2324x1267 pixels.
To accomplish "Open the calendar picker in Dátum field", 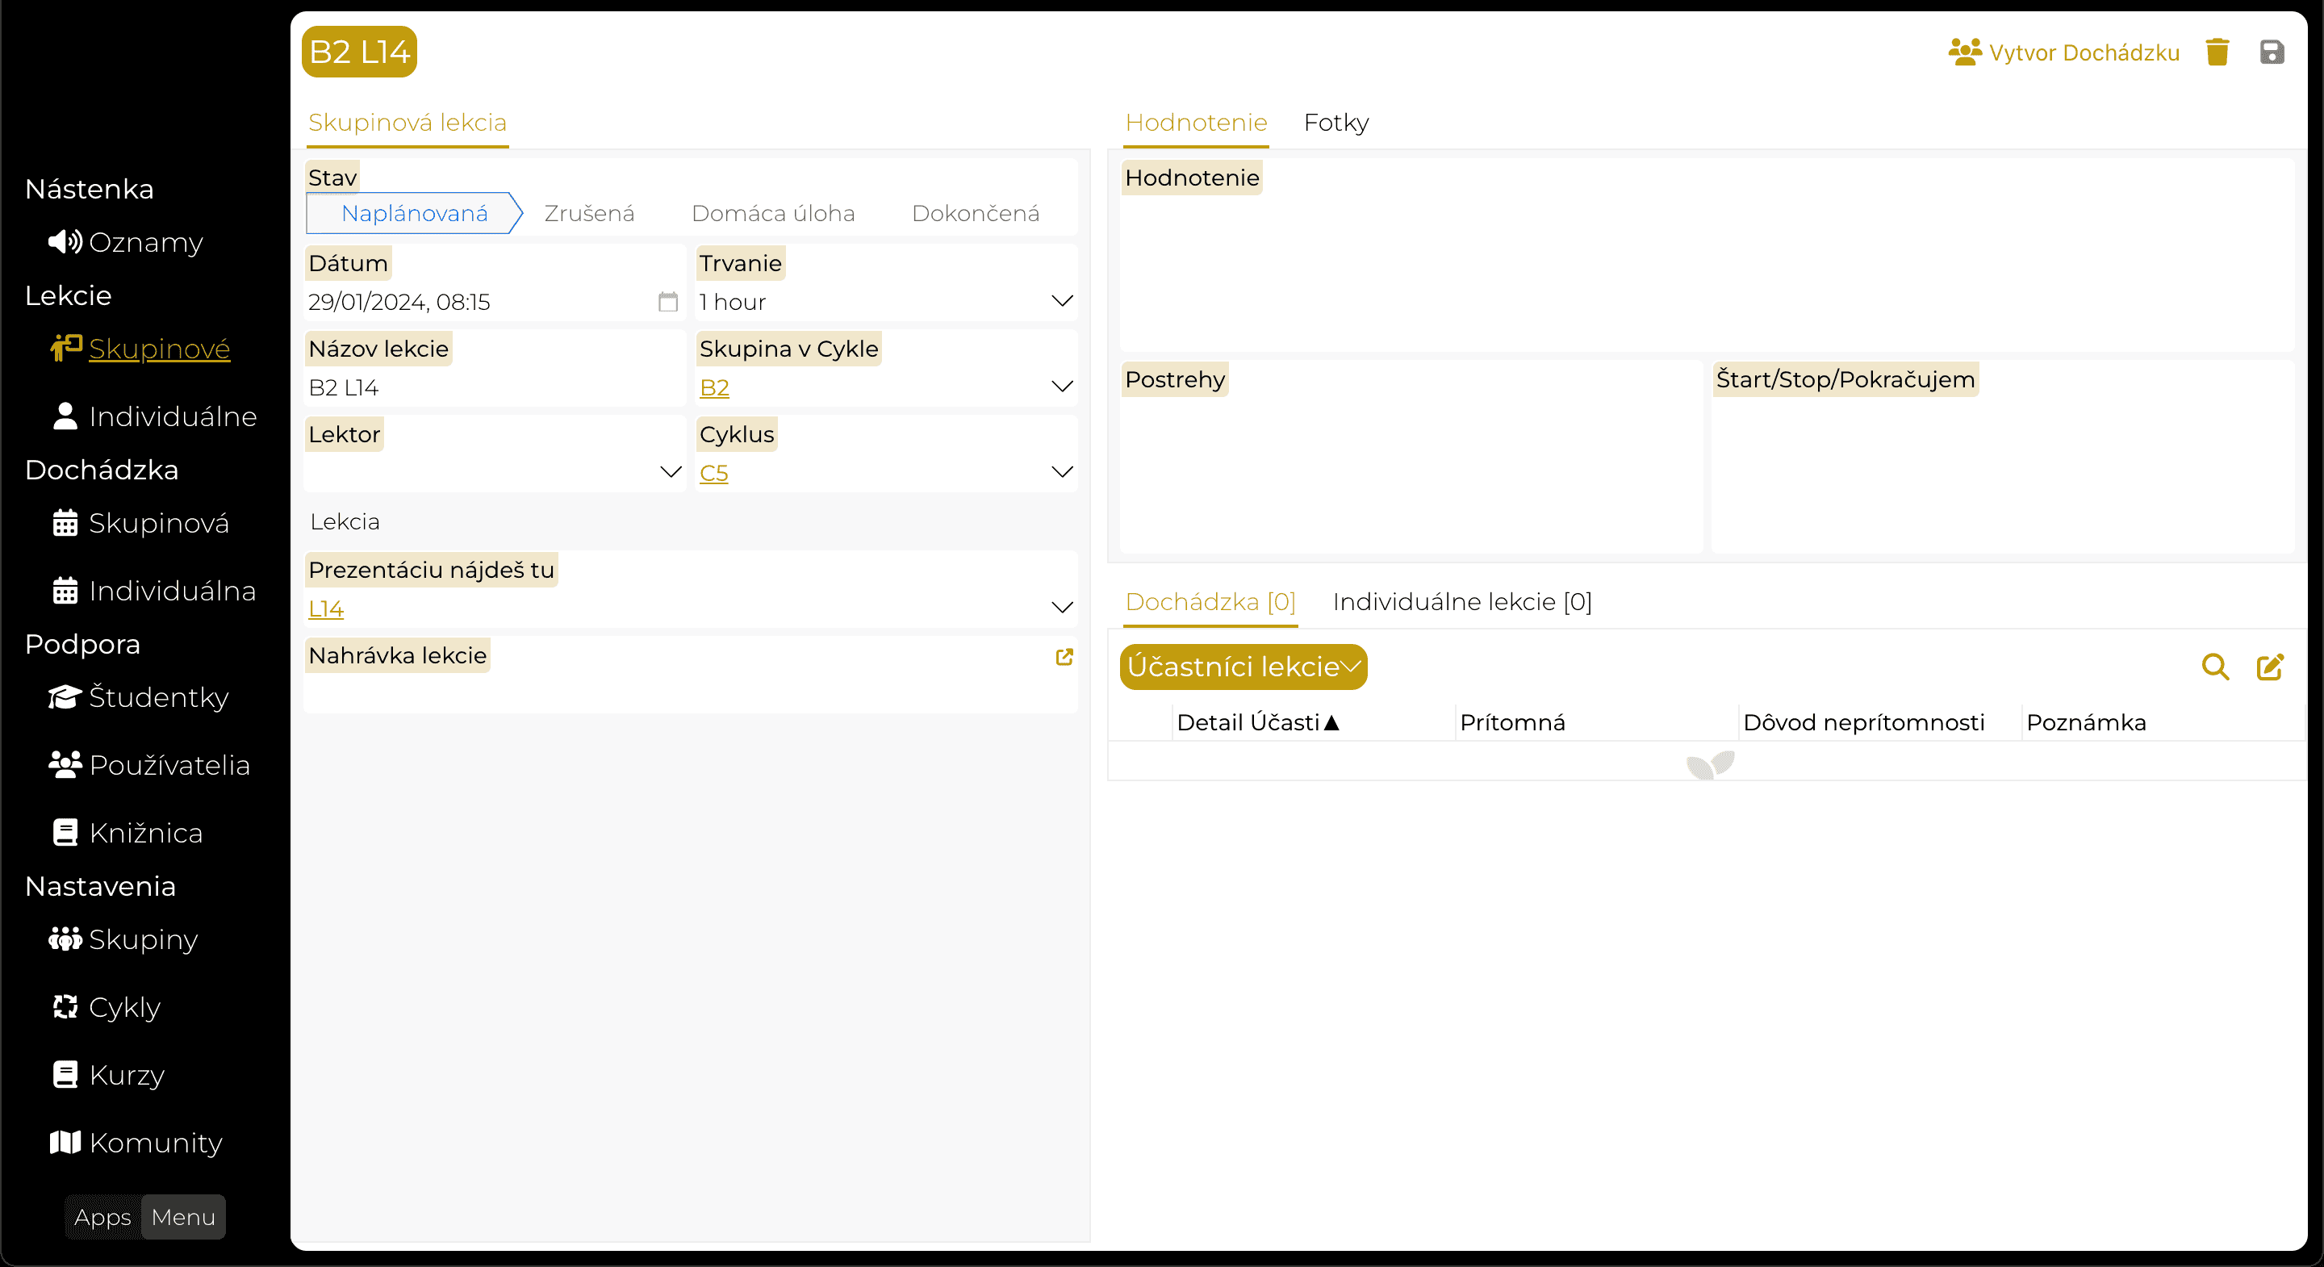I will [x=667, y=301].
